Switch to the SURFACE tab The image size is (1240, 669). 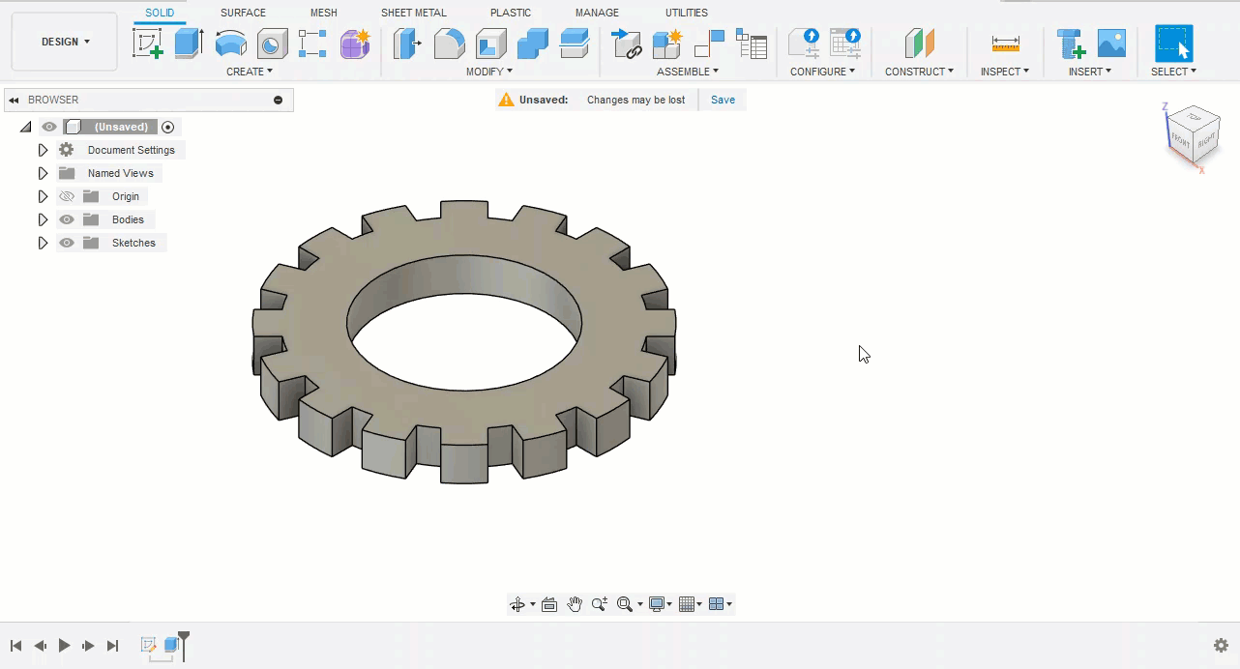pyautogui.click(x=243, y=13)
